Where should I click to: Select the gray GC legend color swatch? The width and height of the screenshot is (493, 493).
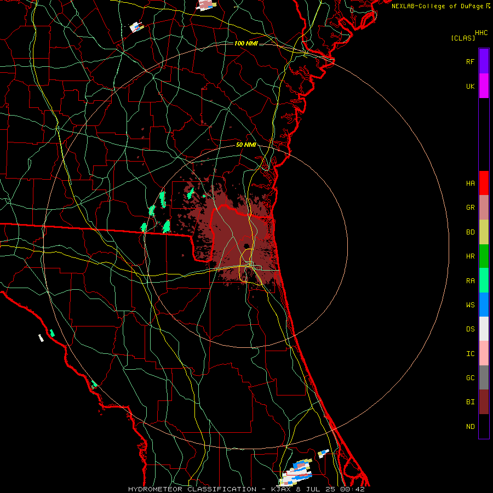(484, 377)
